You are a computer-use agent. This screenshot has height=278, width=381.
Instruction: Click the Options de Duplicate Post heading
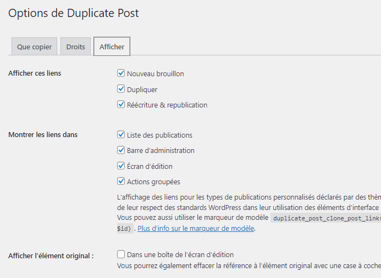pyautogui.click(x=73, y=13)
